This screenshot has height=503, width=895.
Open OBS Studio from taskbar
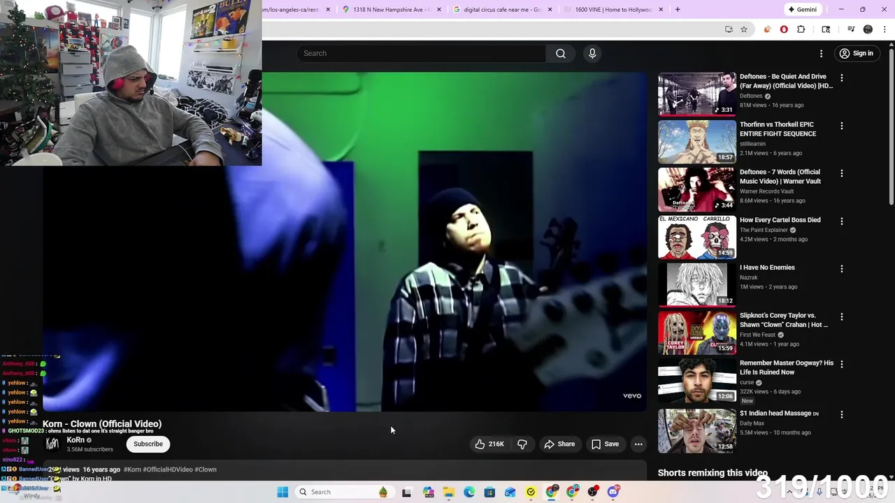593,492
